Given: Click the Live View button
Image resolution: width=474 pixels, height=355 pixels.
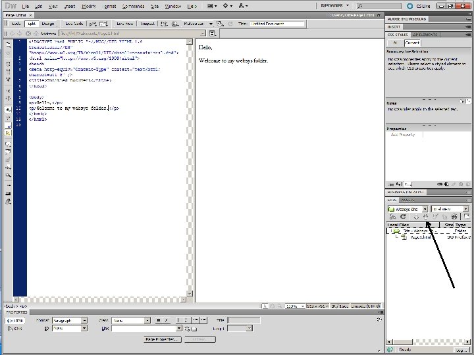Looking at the screenshot, I should (x=125, y=24).
